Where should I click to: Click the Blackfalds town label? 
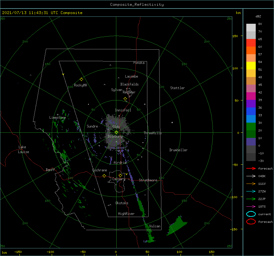point(129,84)
